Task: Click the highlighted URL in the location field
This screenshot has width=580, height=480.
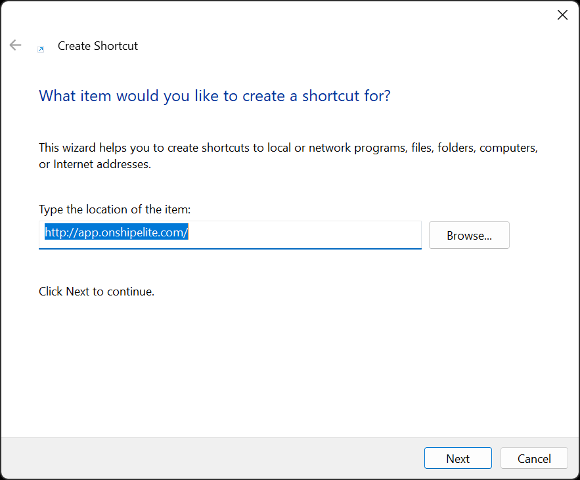Action: pos(116,232)
